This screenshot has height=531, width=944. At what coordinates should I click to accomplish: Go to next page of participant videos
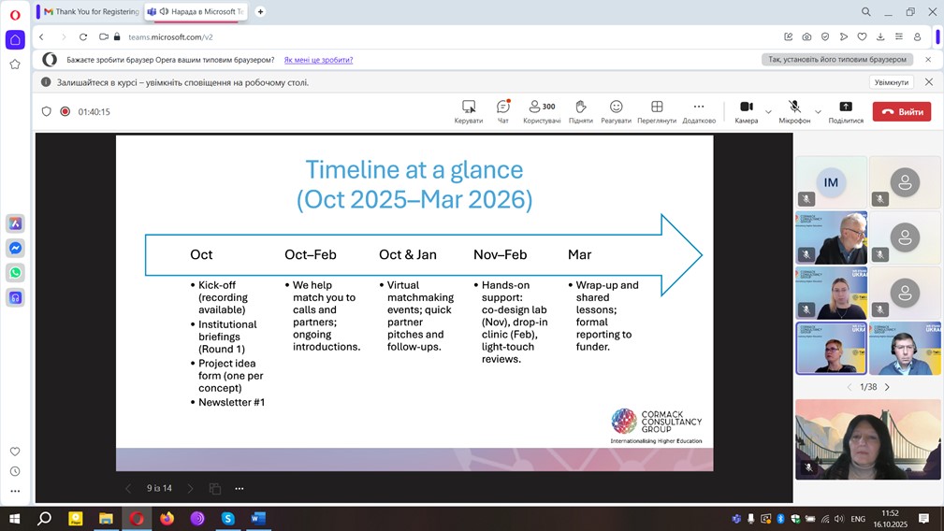tap(887, 387)
